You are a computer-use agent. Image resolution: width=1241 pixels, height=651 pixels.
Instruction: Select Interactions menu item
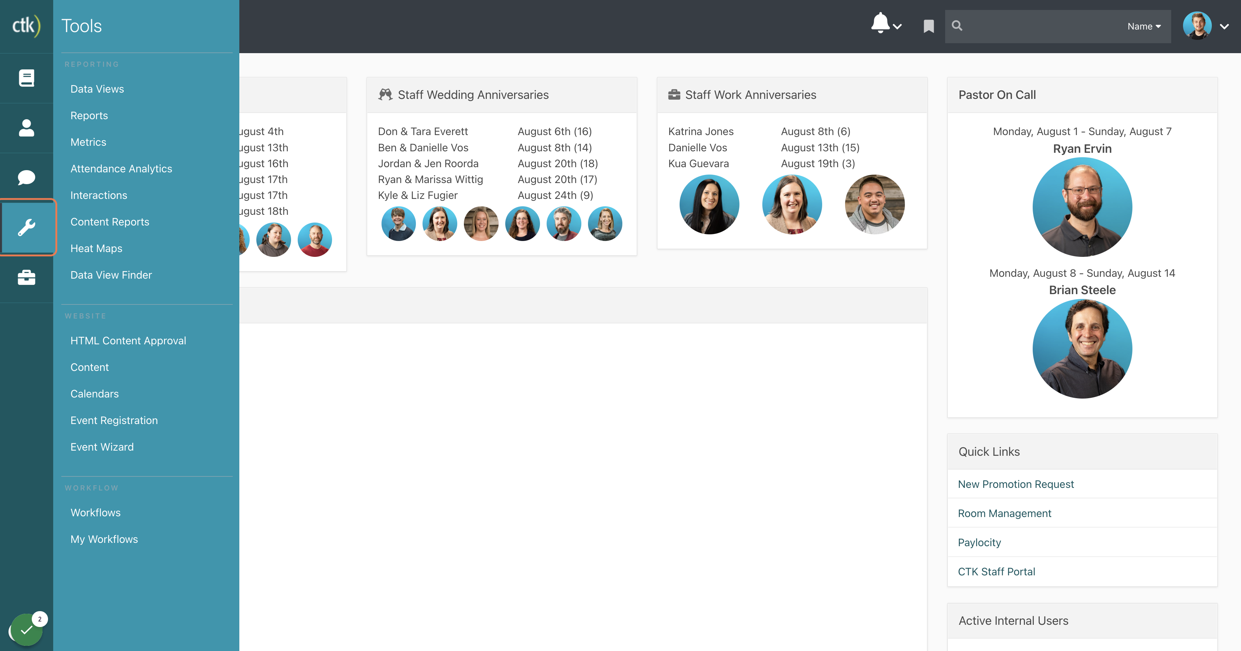click(x=99, y=195)
